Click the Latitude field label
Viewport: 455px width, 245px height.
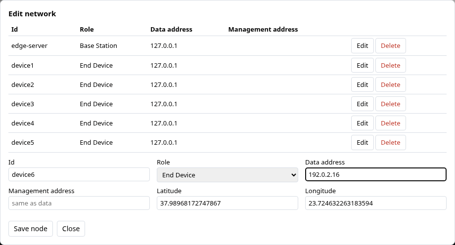(x=169, y=191)
